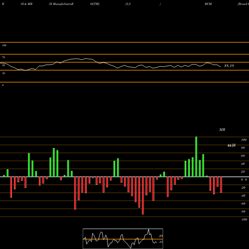Click the 'MR' panel label
This screenshot has width=249, height=249.
point(222,129)
